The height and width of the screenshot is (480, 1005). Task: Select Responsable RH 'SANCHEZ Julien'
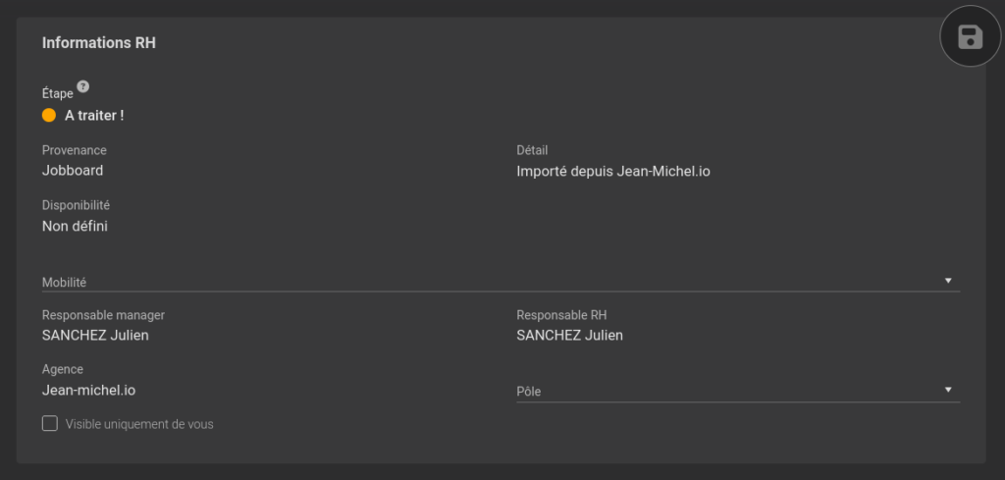coord(570,335)
